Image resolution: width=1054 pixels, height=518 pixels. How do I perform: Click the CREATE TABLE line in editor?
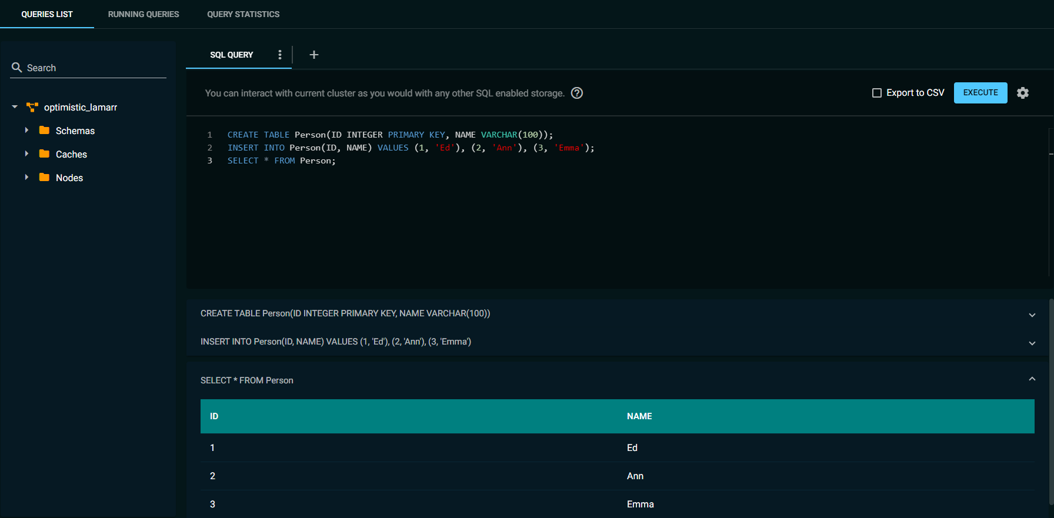click(390, 135)
